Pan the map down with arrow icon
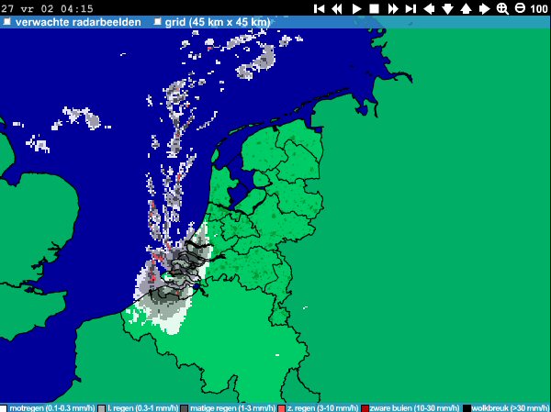 click(x=447, y=8)
